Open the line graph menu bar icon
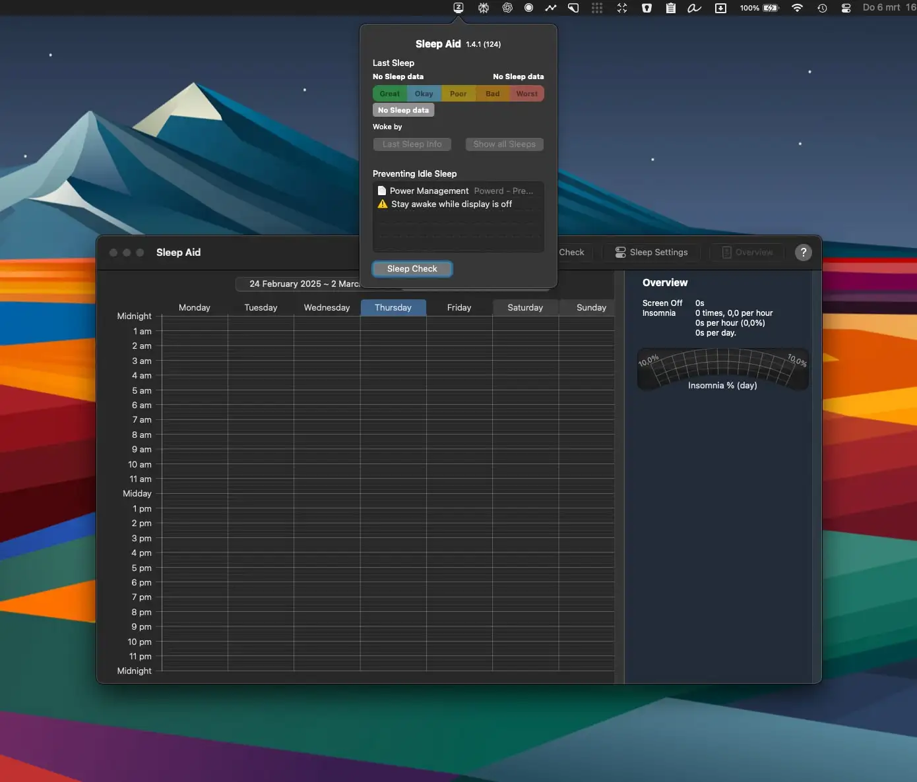This screenshot has height=782, width=917. pos(551,8)
